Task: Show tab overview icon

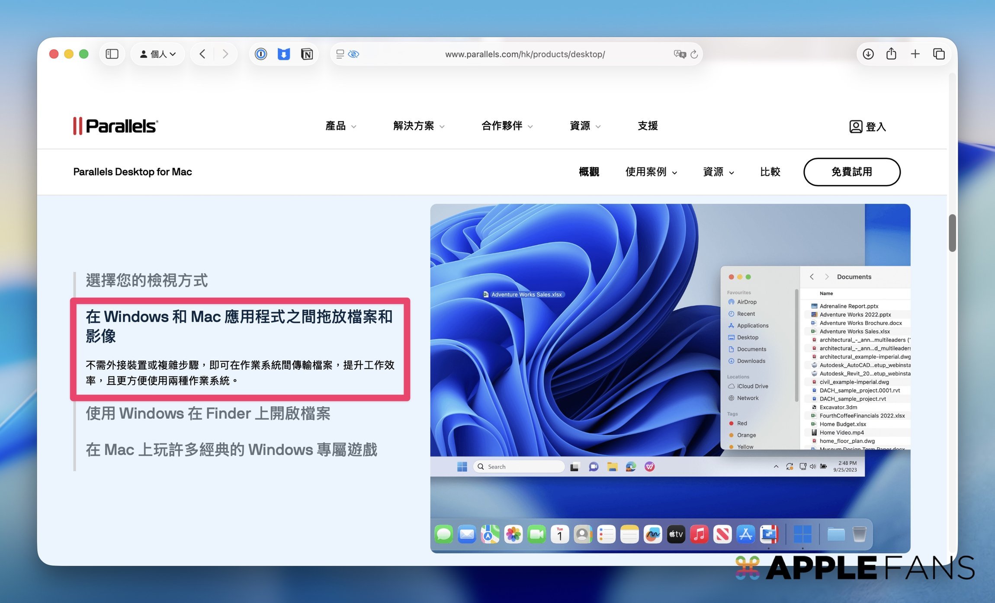Action: pos(939,54)
